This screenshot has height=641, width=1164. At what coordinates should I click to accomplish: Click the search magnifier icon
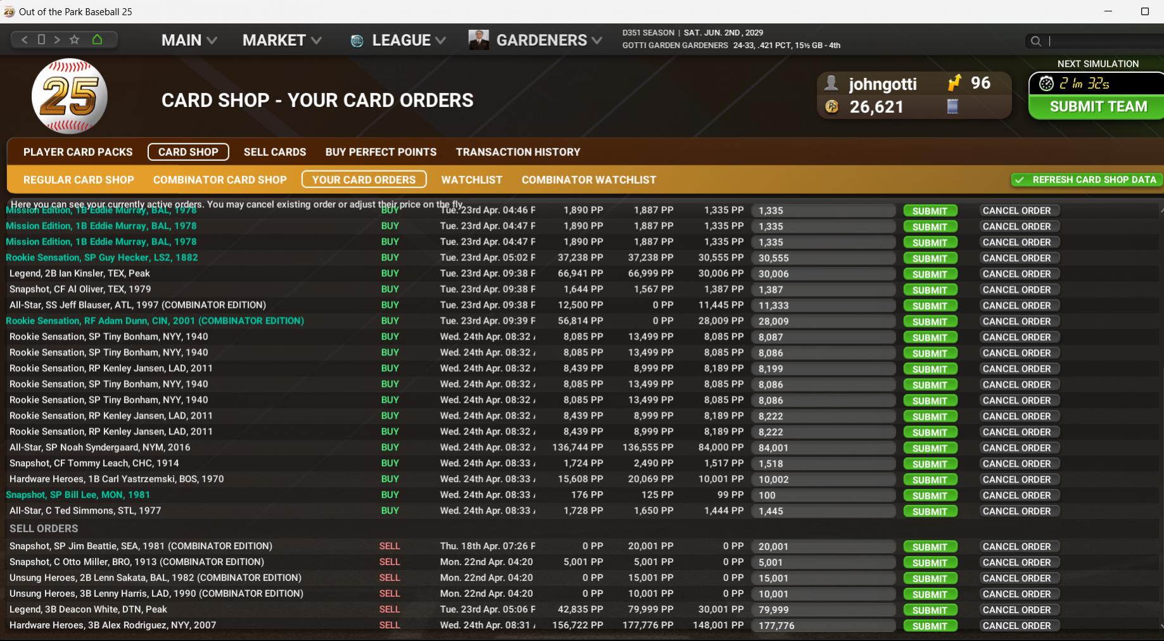(1035, 41)
